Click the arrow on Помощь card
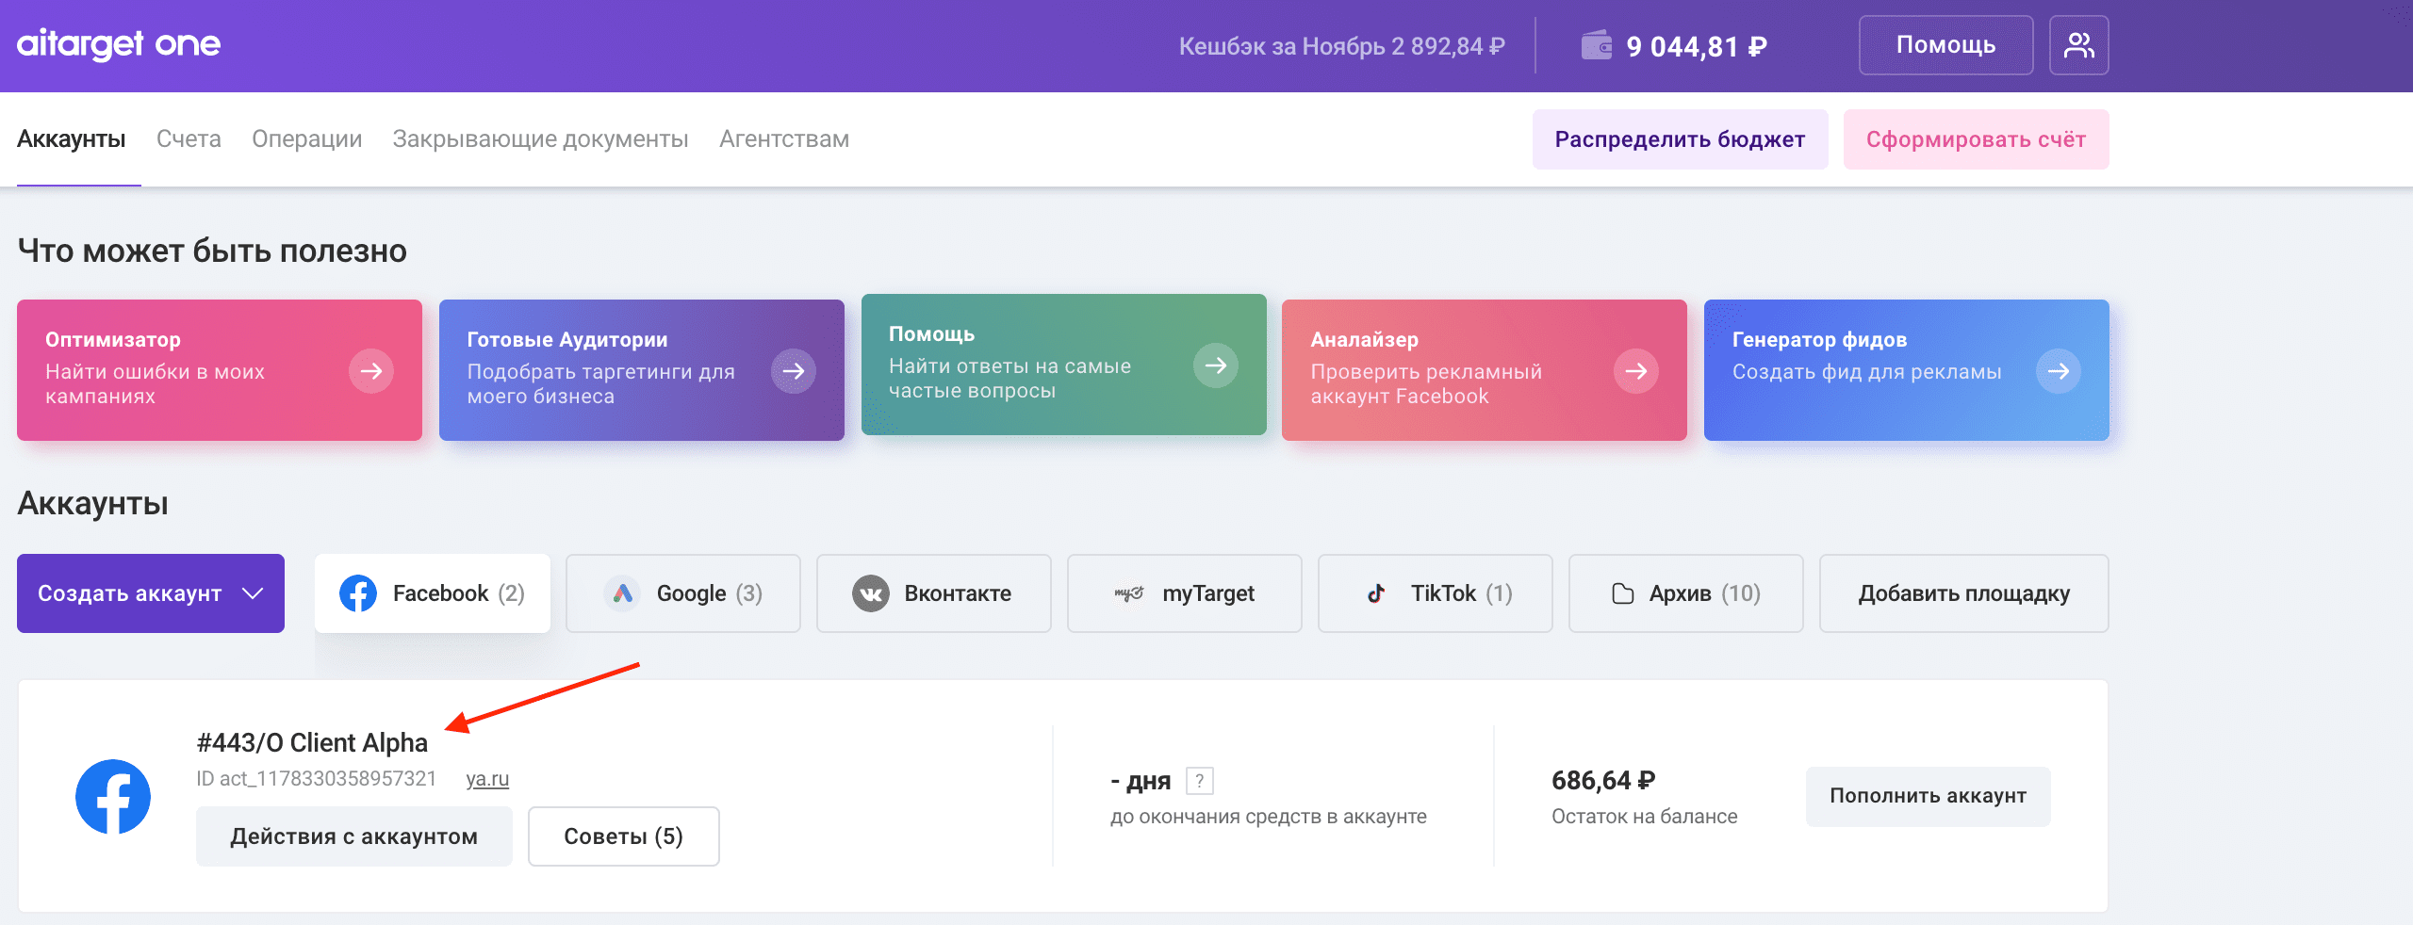This screenshot has height=925, width=2413. pos(1216,365)
